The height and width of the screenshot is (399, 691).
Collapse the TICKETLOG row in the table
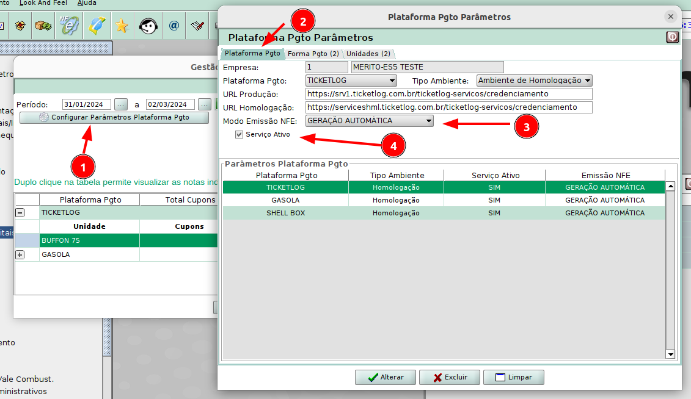pos(20,213)
